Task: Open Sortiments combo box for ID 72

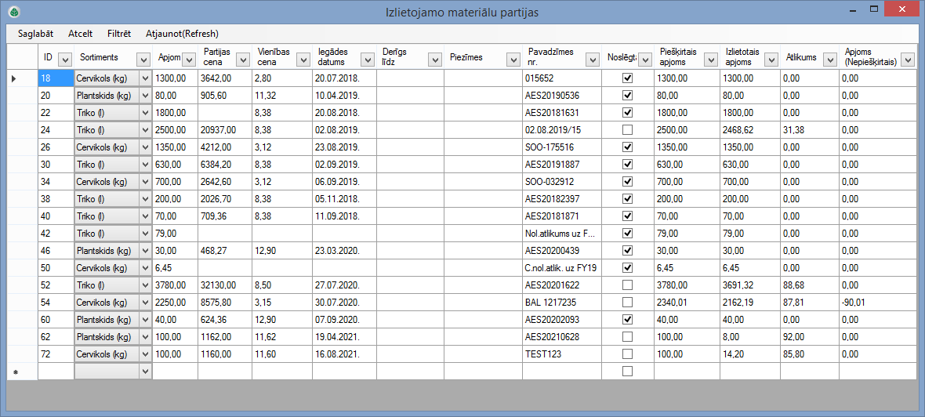Action: coord(145,354)
